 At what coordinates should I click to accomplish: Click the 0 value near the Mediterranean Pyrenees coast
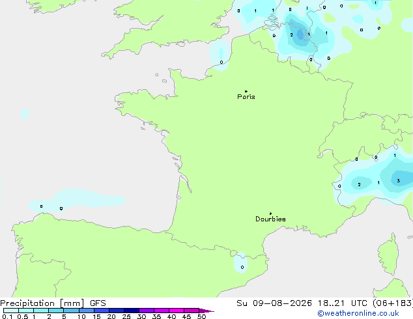(242, 267)
